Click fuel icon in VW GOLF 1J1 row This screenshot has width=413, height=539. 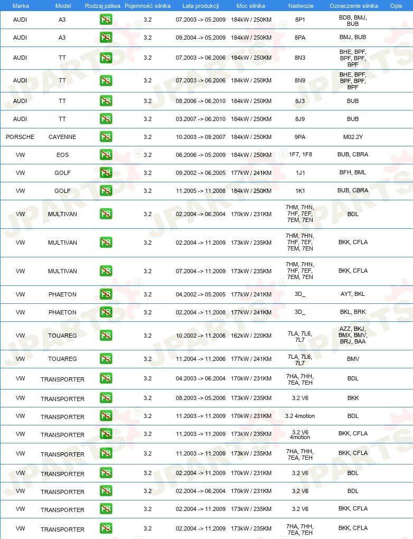click(x=106, y=173)
